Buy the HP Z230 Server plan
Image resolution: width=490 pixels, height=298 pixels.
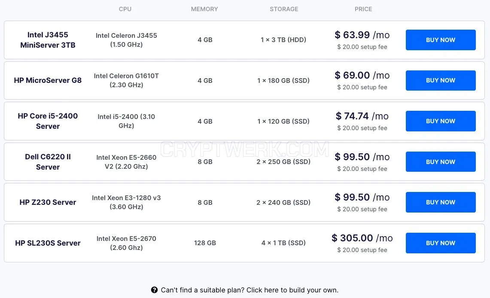pyautogui.click(x=441, y=202)
